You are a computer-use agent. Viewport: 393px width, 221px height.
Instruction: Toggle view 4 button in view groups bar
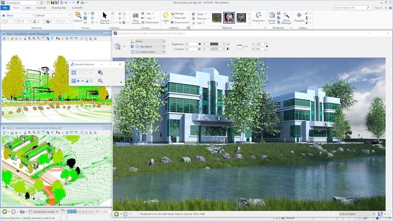tap(79, 212)
